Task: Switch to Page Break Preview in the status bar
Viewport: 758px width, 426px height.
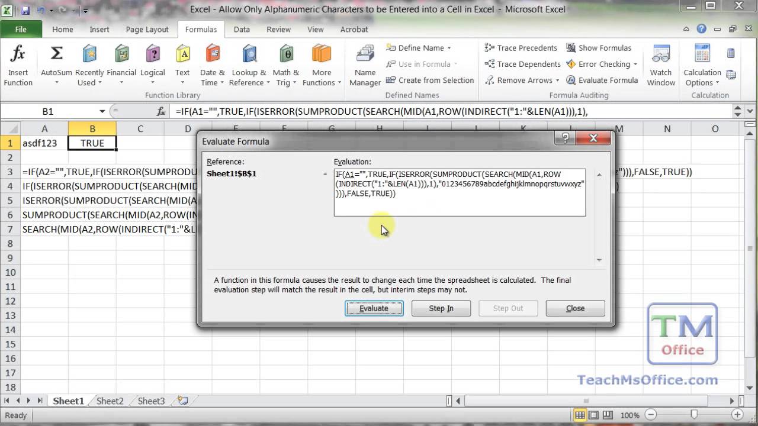Action: tap(609, 415)
